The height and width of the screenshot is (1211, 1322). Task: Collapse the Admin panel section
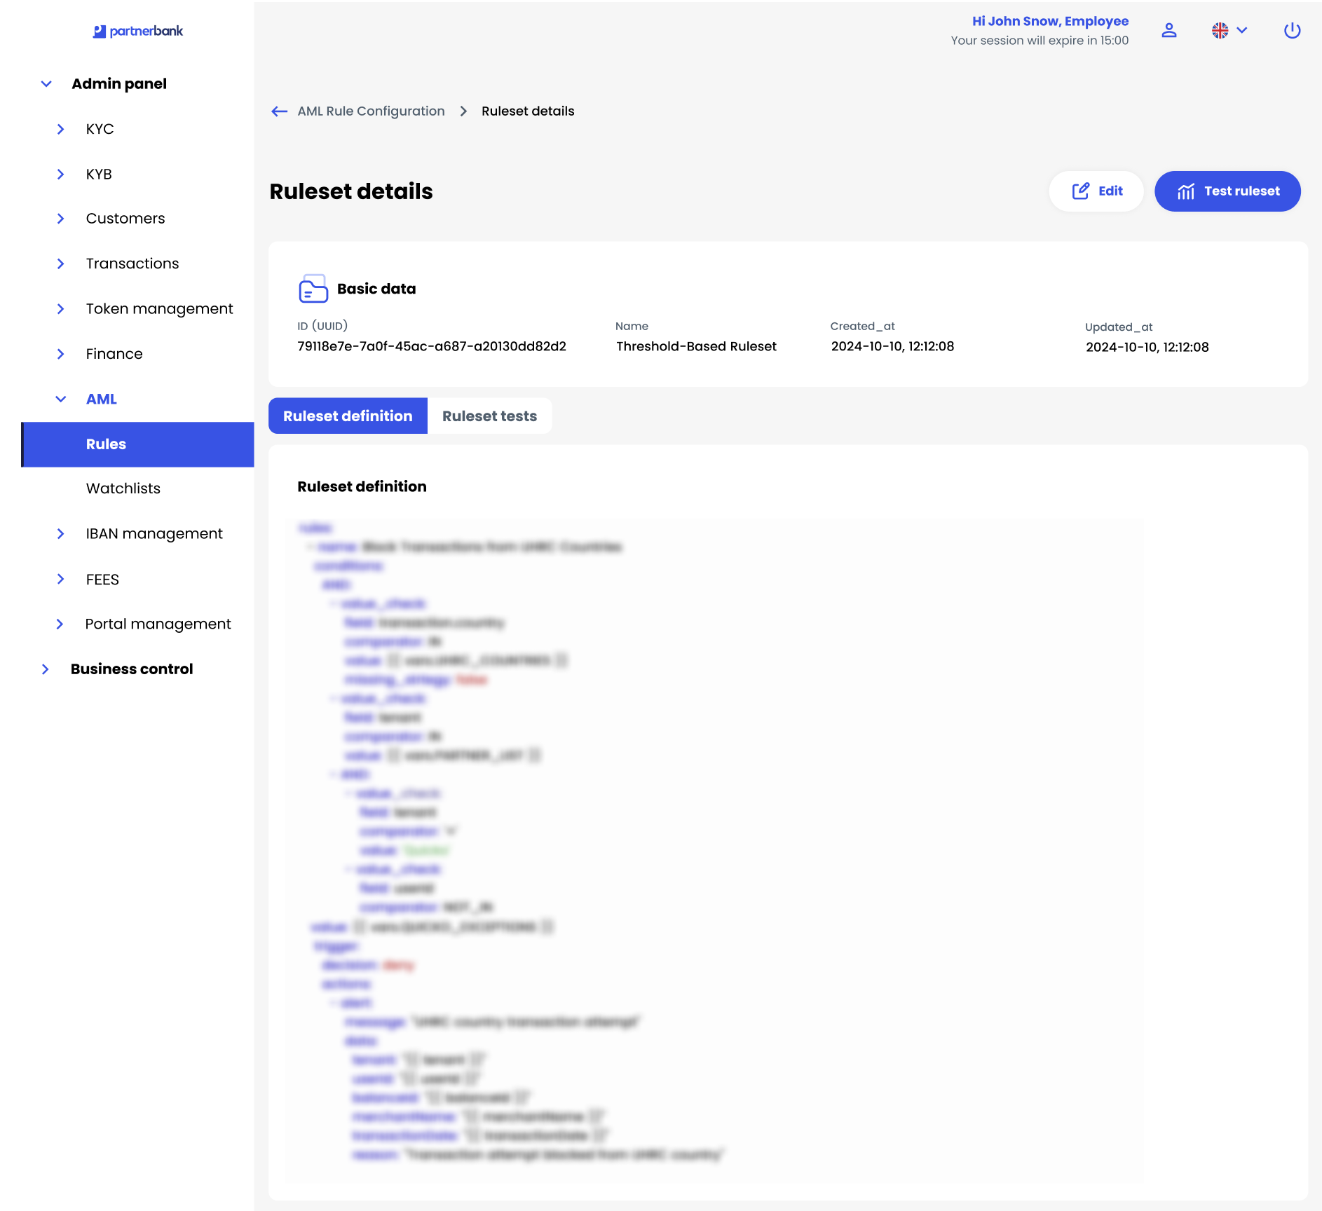46,84
